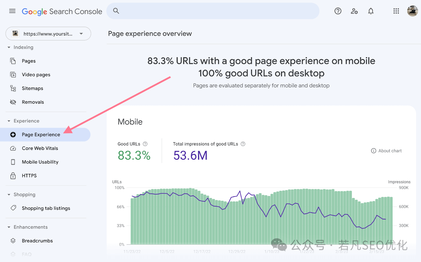Screen dimensions: 421x262
Task: Open users and settings icon
Action: [354, 11]
